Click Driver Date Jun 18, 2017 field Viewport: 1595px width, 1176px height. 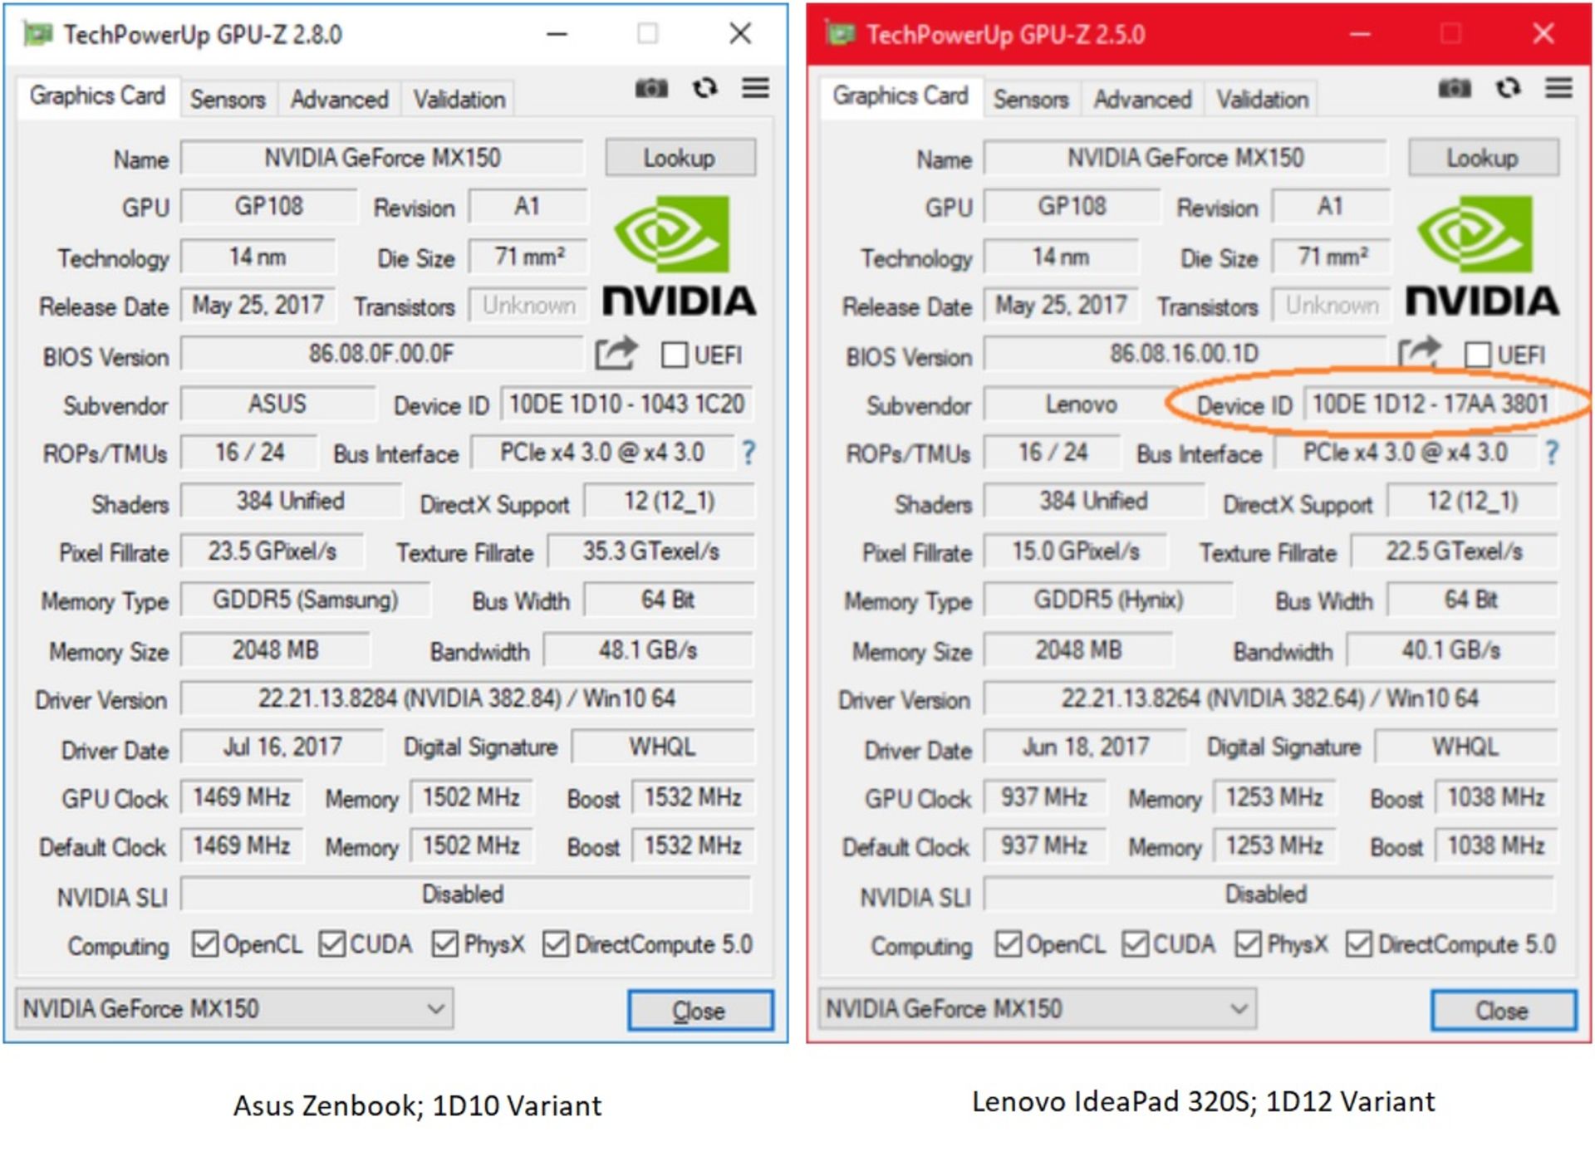pos(1086,747)
